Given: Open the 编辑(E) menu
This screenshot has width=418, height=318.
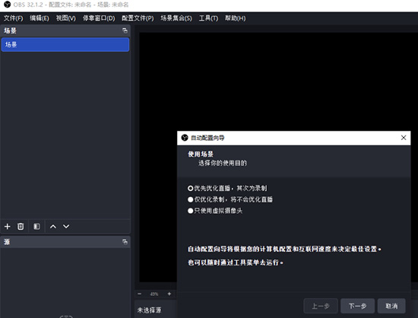Looking at the screenshot, I should (40, 18).
